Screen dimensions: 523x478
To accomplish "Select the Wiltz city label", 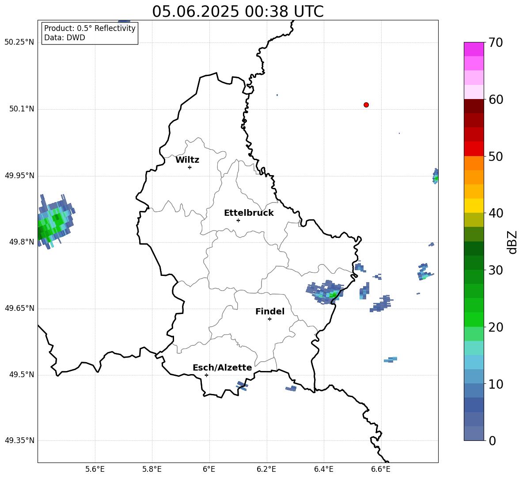I will point(187,160).
